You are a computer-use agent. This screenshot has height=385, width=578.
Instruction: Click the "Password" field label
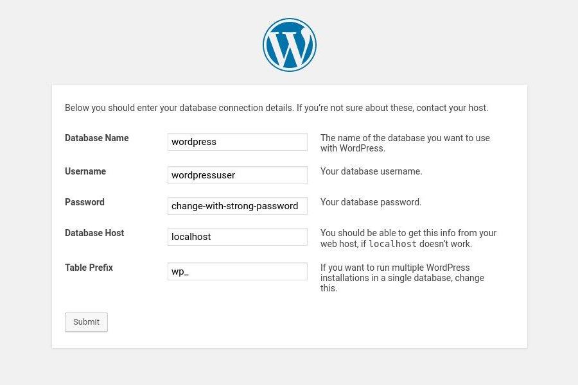click(85, 202)
